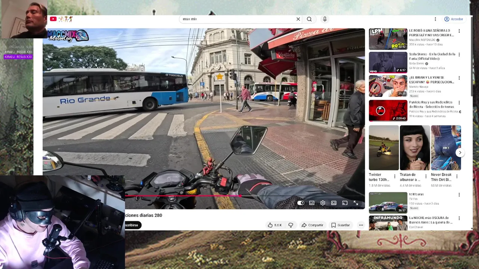Start voice search with the microphone
This screenshot has height=269, width=479.
pos(324,19)
